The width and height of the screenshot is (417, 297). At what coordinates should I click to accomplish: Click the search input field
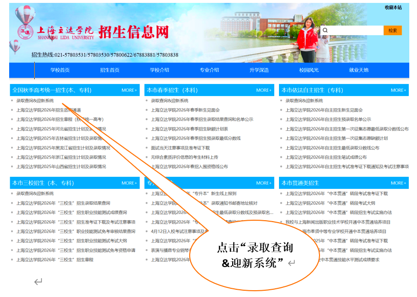point(351,30)
